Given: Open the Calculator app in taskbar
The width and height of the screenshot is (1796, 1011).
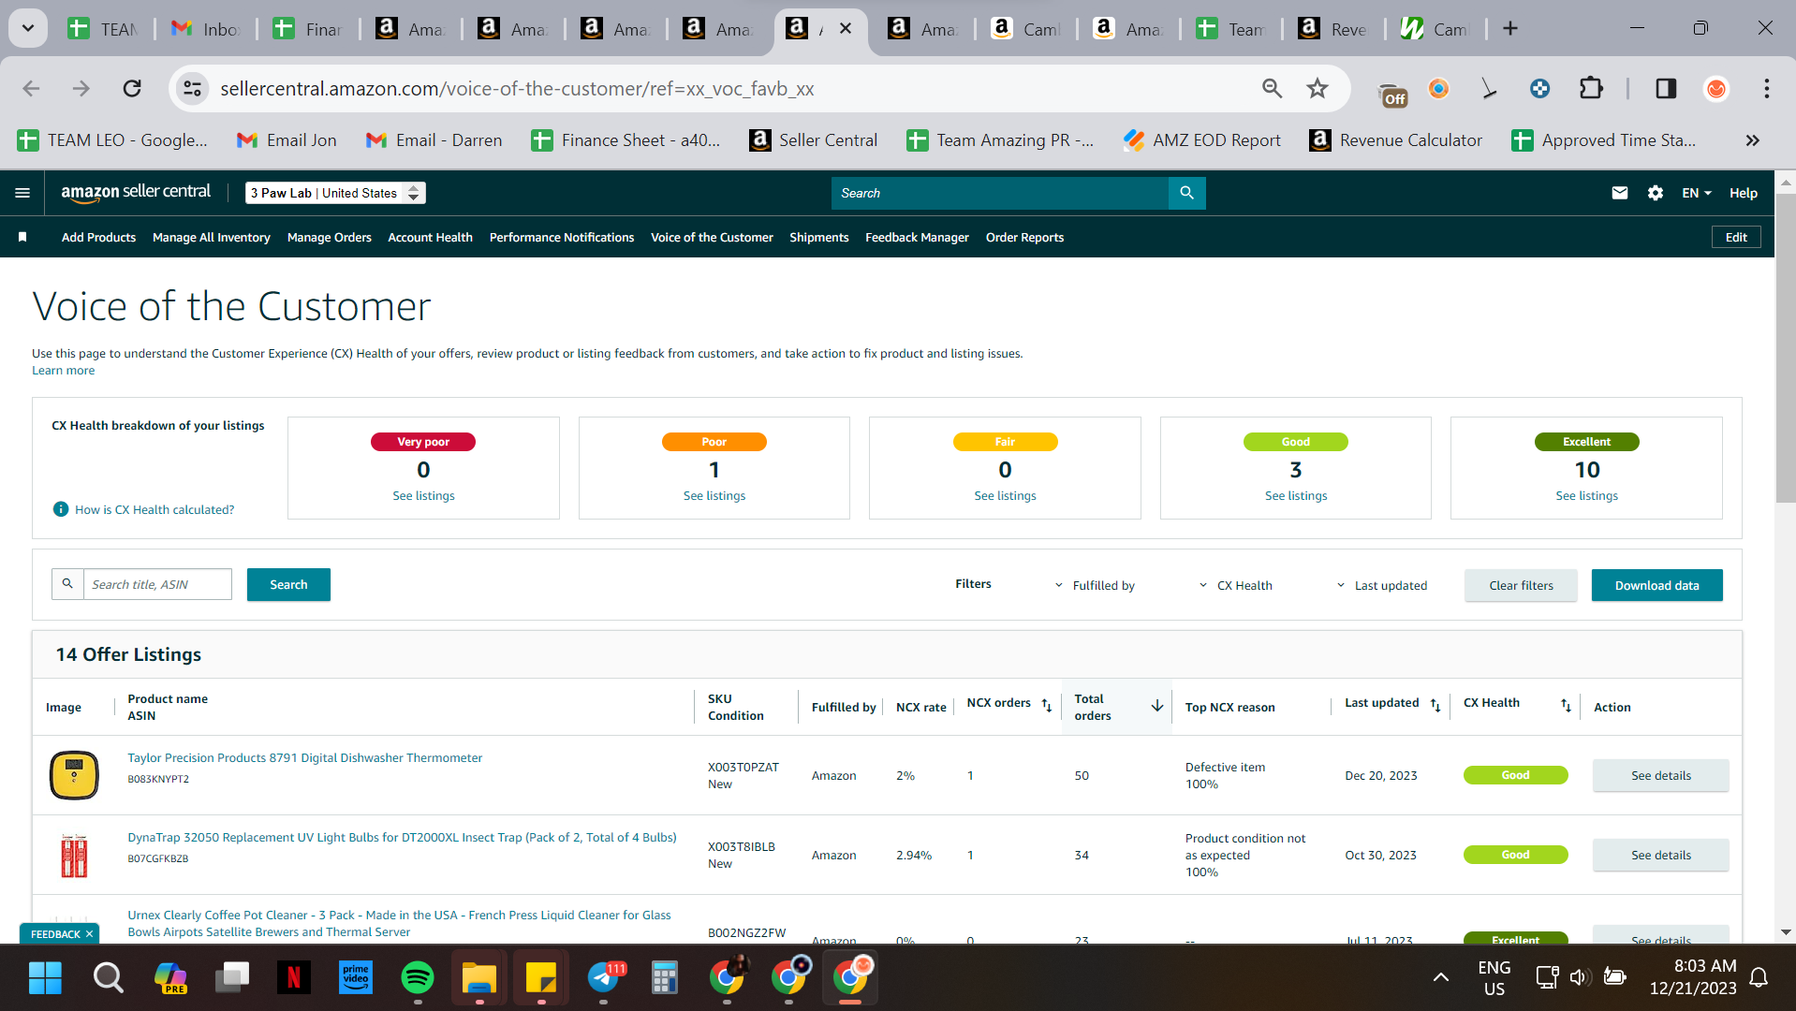Looking at the screenshot, I should pos(665,977).
